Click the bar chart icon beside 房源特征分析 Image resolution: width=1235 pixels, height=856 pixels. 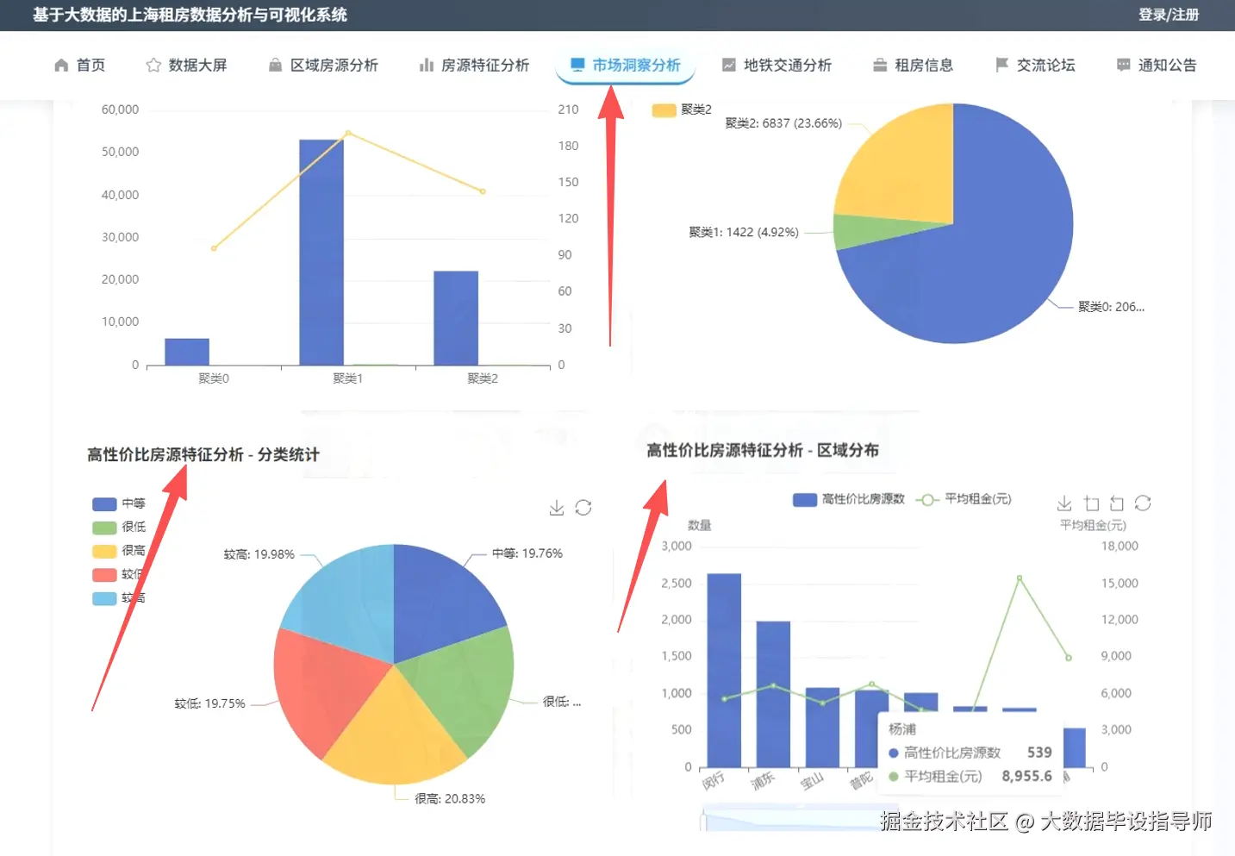[x=427, y=65]
